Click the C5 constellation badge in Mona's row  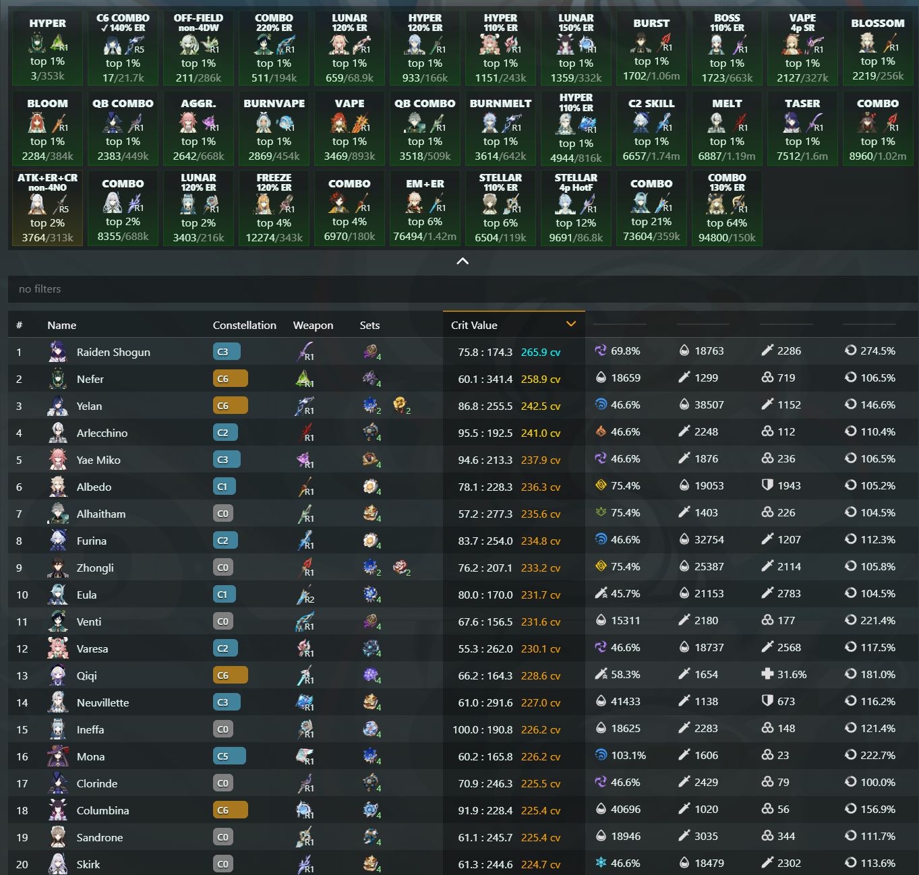click(x=229, y=756)
